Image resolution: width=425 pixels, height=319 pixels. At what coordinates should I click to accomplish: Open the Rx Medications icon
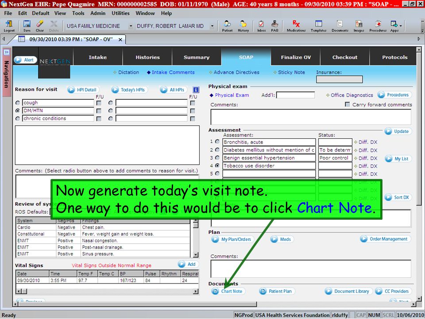click(x=296, y=26)
